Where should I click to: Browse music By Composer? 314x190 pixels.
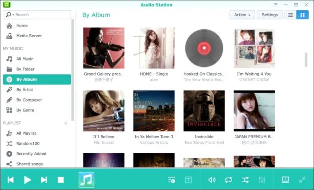tap(37, 100)
